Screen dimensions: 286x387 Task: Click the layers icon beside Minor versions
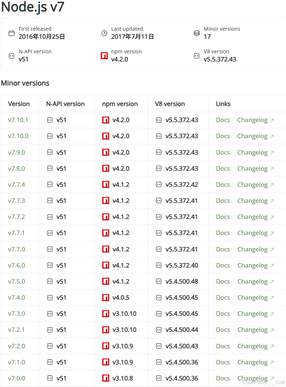[x=197, y=33]
